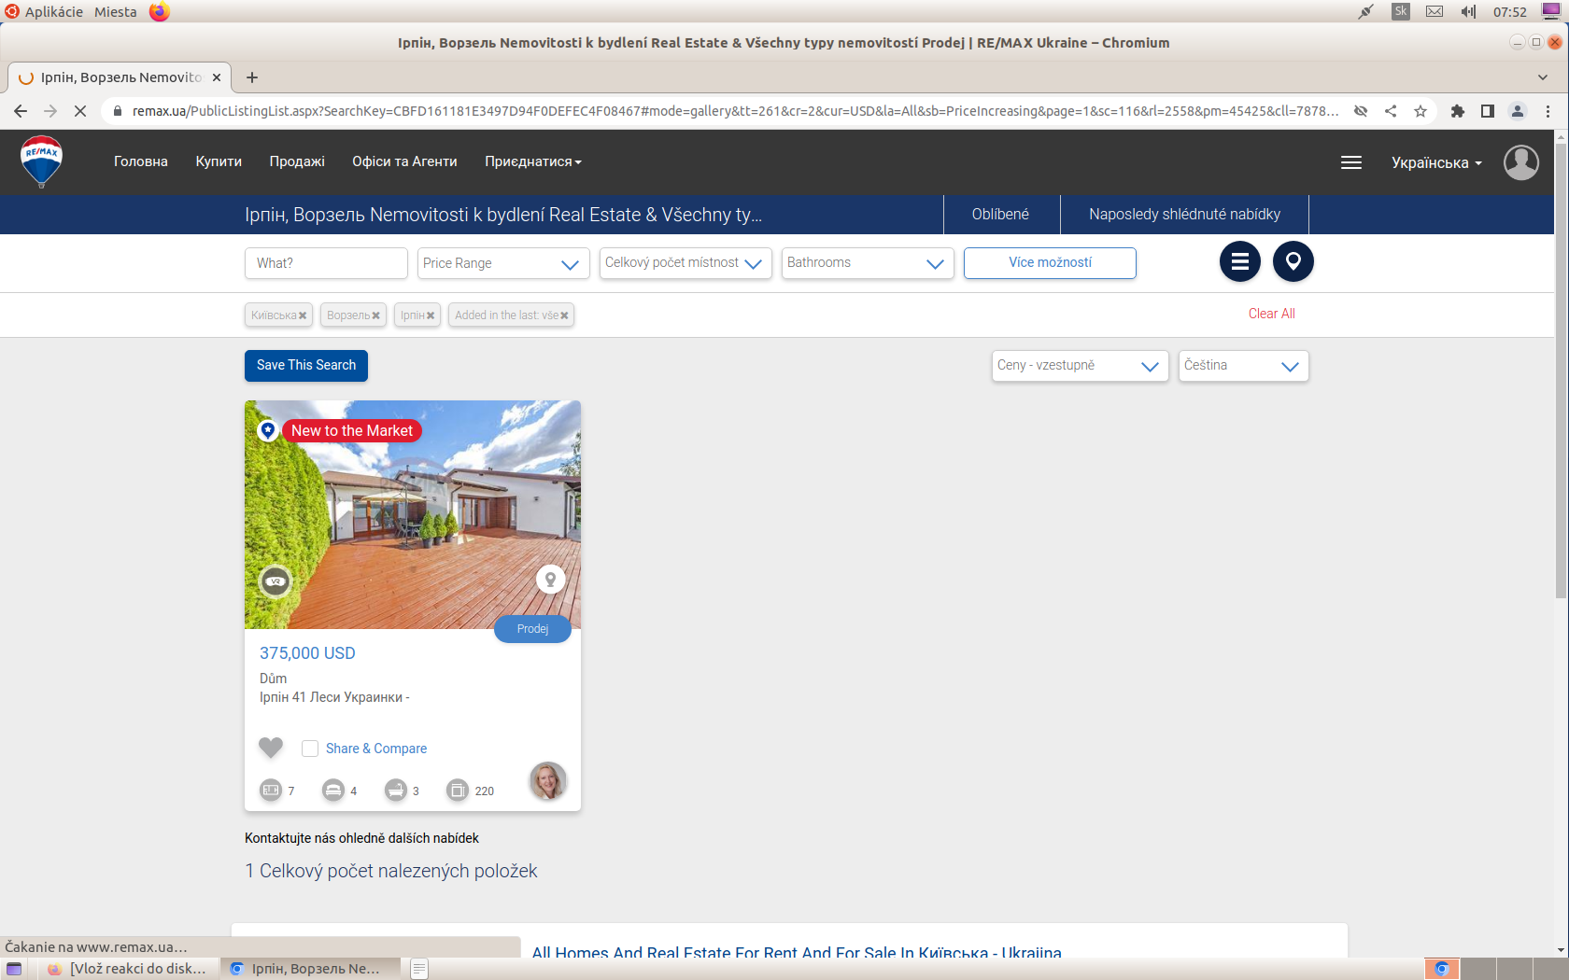
Task: Click into the What? search field
Action: (326, 263)
